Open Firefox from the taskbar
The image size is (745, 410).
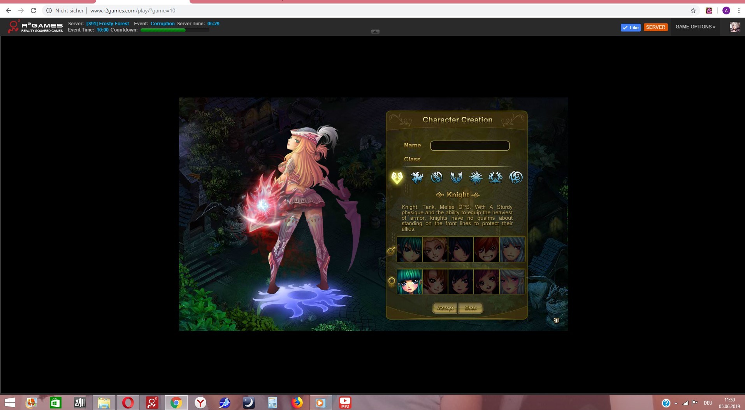[297, 403]
